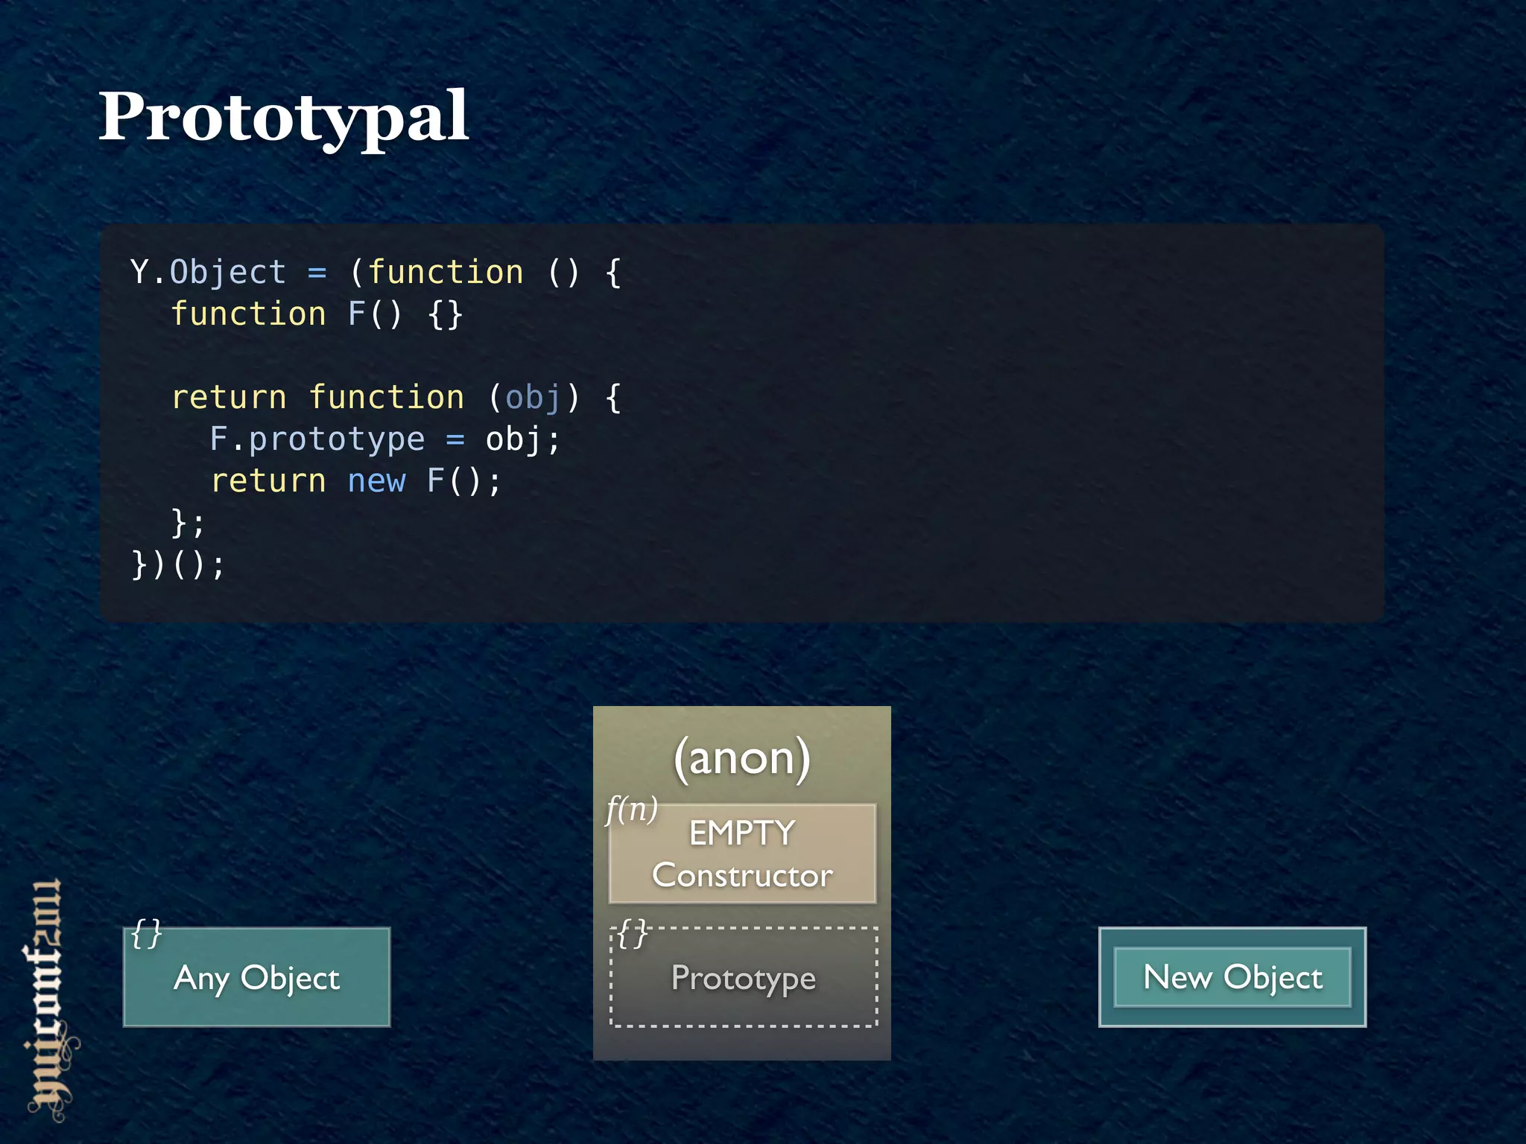
Task: Click the 'return new F();' line
Action: pos(356,481)
